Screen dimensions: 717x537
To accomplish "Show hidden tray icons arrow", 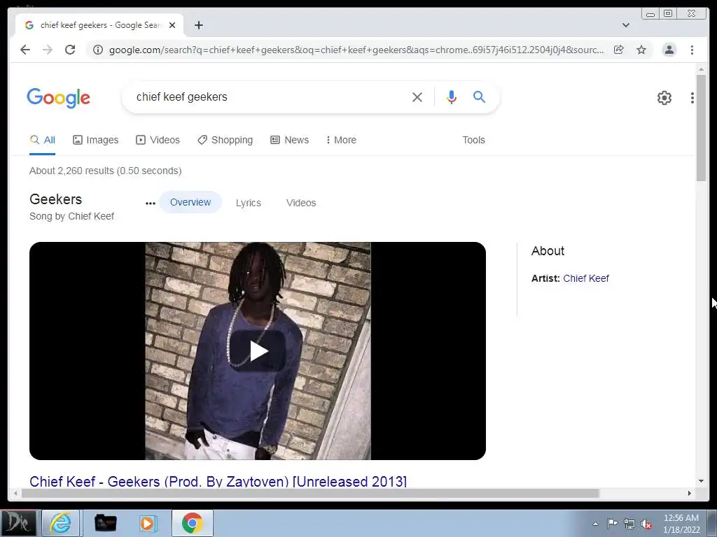I will tap(595, 524).
